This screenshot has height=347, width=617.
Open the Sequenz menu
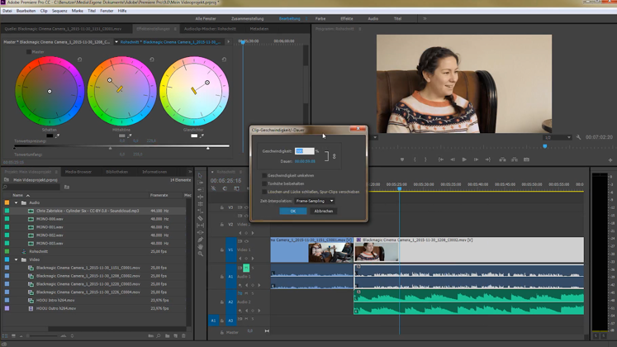pos(59,11)
